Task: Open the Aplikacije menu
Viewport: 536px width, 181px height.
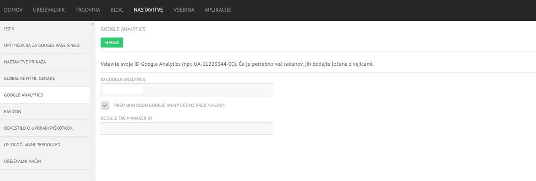Action: tap(218, 10)
